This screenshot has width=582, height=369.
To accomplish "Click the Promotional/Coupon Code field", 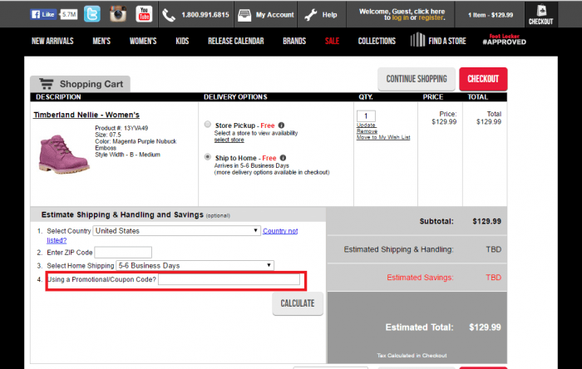I will (x=229, y=279).
